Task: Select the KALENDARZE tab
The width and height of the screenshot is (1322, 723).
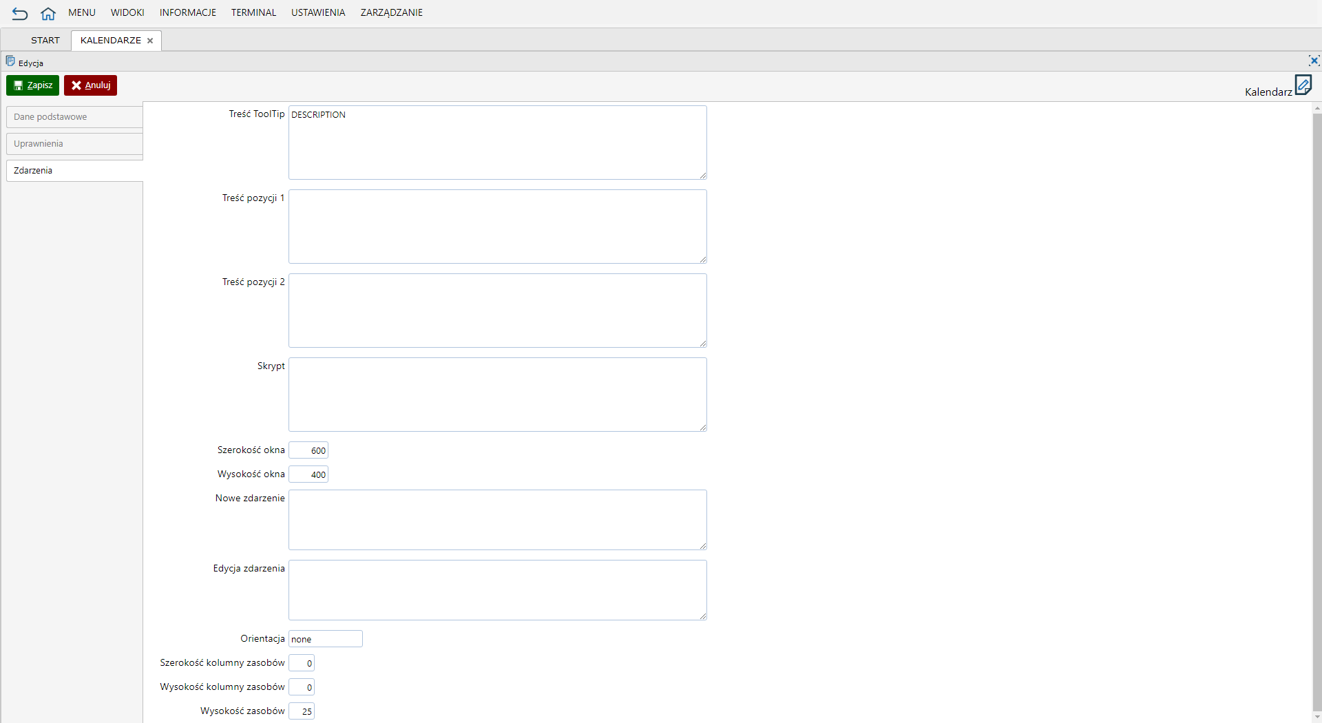Action: pyautogui.click(x=111, y=41)
